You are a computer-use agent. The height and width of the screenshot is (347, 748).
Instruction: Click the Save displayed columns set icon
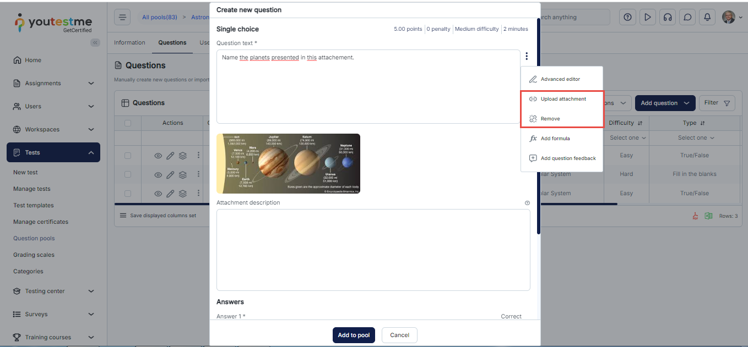123,216
